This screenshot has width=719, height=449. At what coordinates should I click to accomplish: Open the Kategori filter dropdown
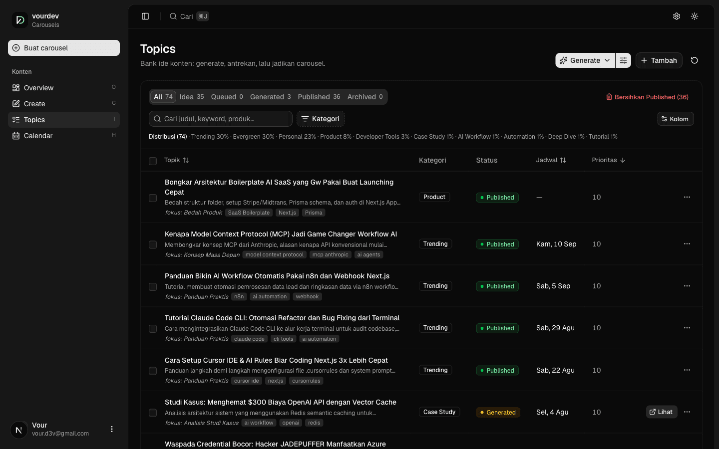click(321, 119)
